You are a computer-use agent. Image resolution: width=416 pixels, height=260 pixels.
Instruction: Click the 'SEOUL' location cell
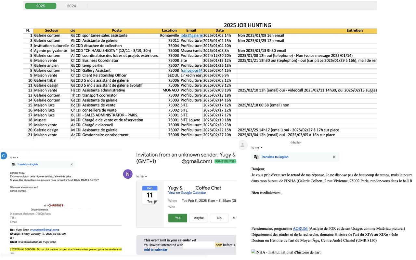[x=169, y=75]
